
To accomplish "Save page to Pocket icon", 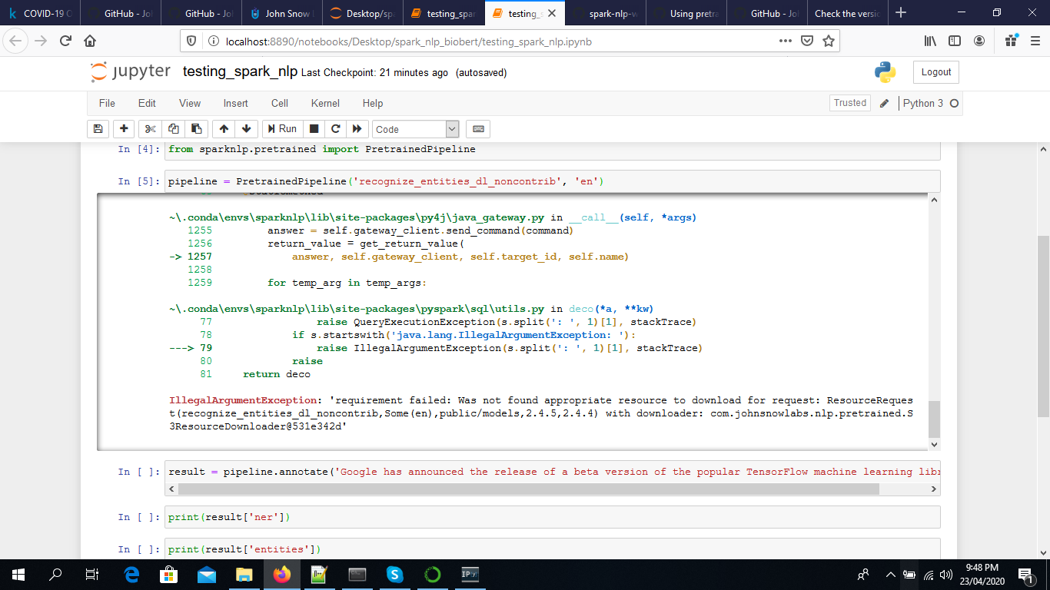I will 807,41.
